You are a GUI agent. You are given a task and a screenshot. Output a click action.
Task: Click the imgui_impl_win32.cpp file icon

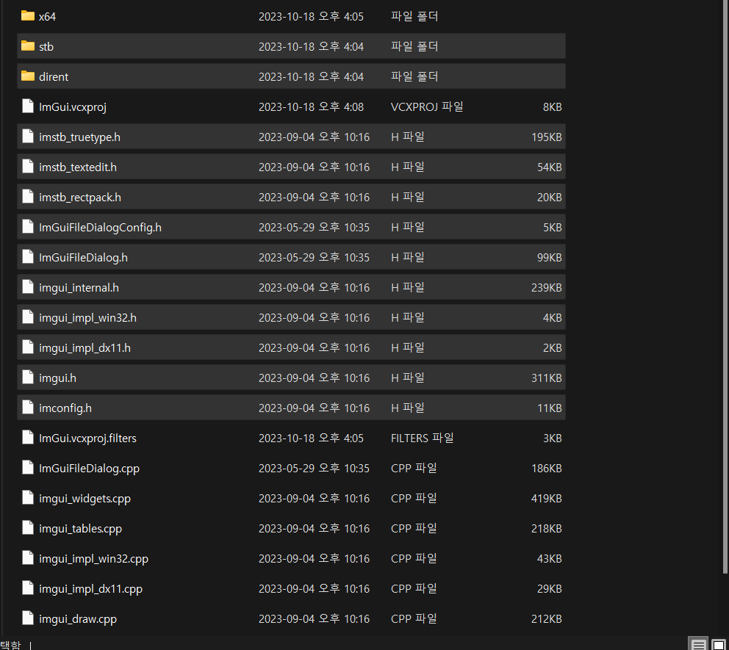click(x=28, y=558)
